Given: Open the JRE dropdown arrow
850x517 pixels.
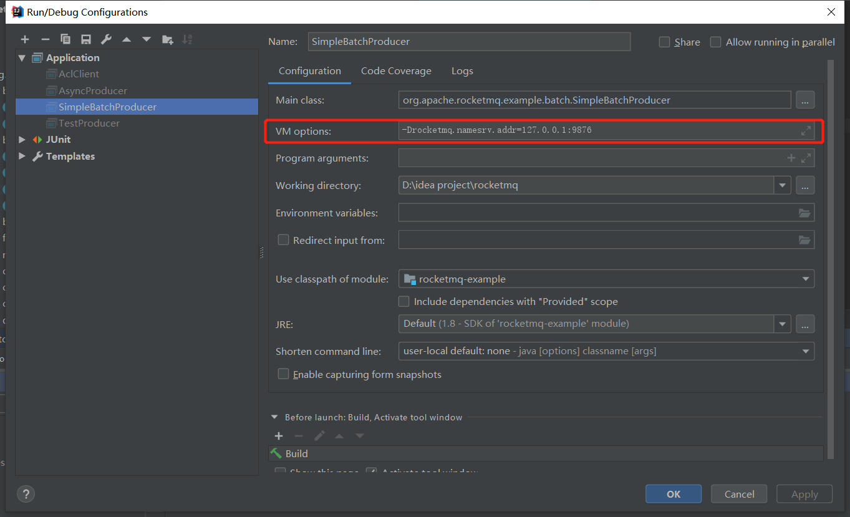Looking at the screenshot, I should (x=783, y=324).
